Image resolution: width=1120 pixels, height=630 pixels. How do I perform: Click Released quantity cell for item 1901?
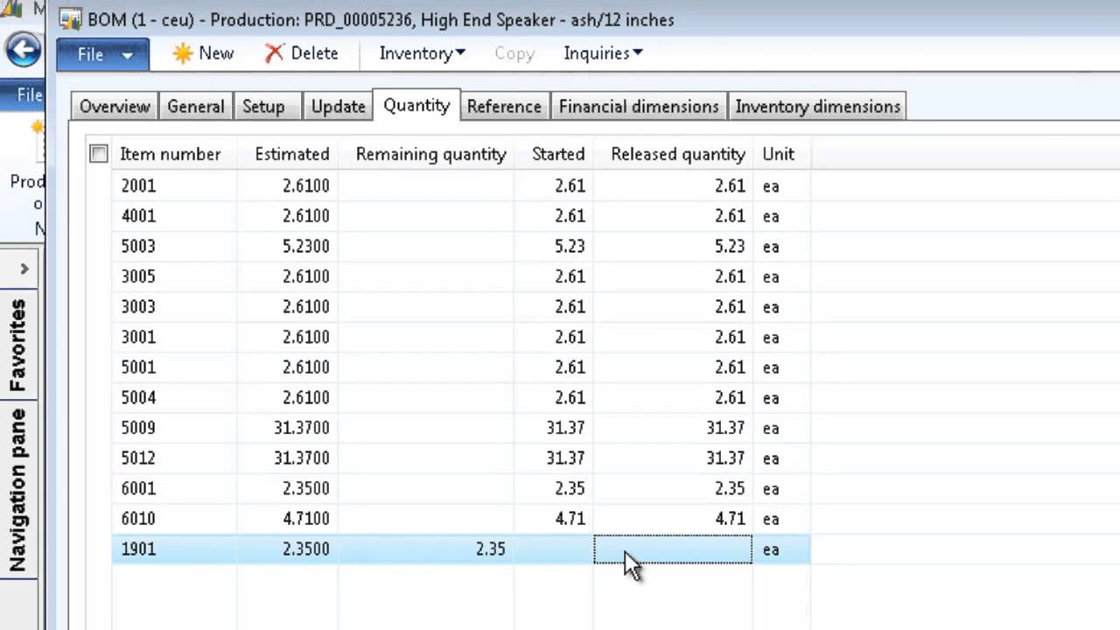pyautogui.click(x=673, y=549)
